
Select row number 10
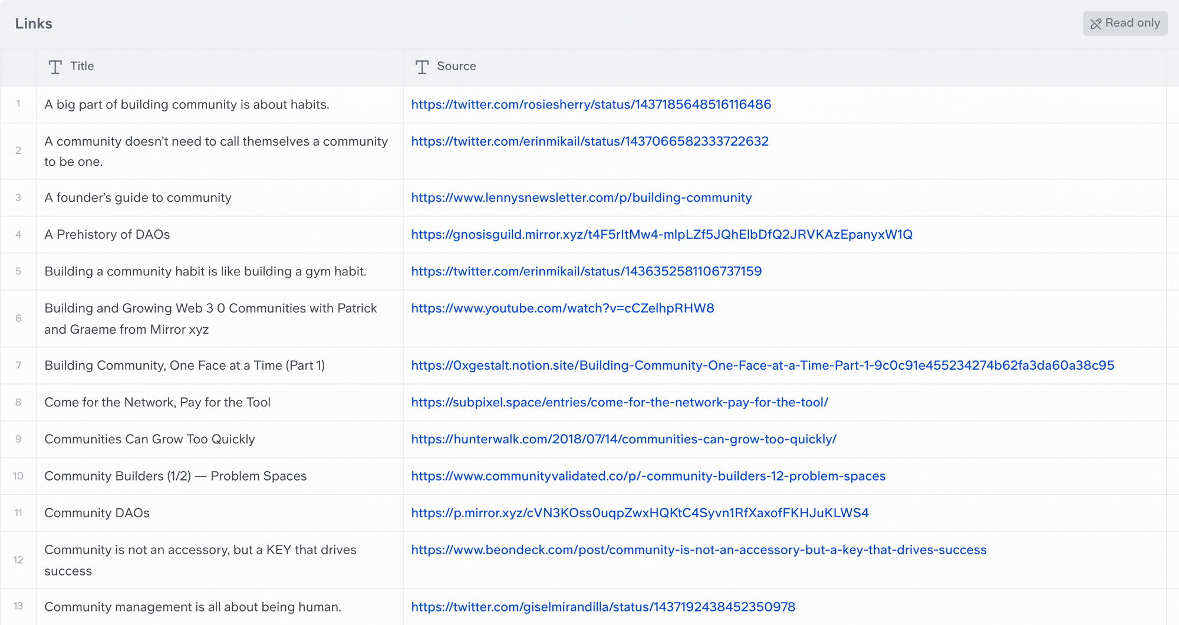[18, 476]
